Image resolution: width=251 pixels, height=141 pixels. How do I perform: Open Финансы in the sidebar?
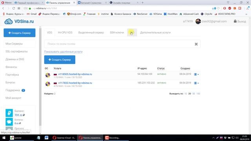coord(11,67)
